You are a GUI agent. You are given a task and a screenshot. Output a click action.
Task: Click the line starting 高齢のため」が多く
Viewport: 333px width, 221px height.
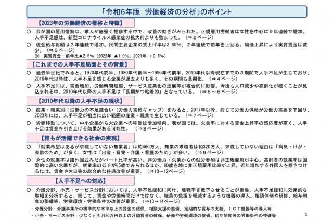click(129, 153)
